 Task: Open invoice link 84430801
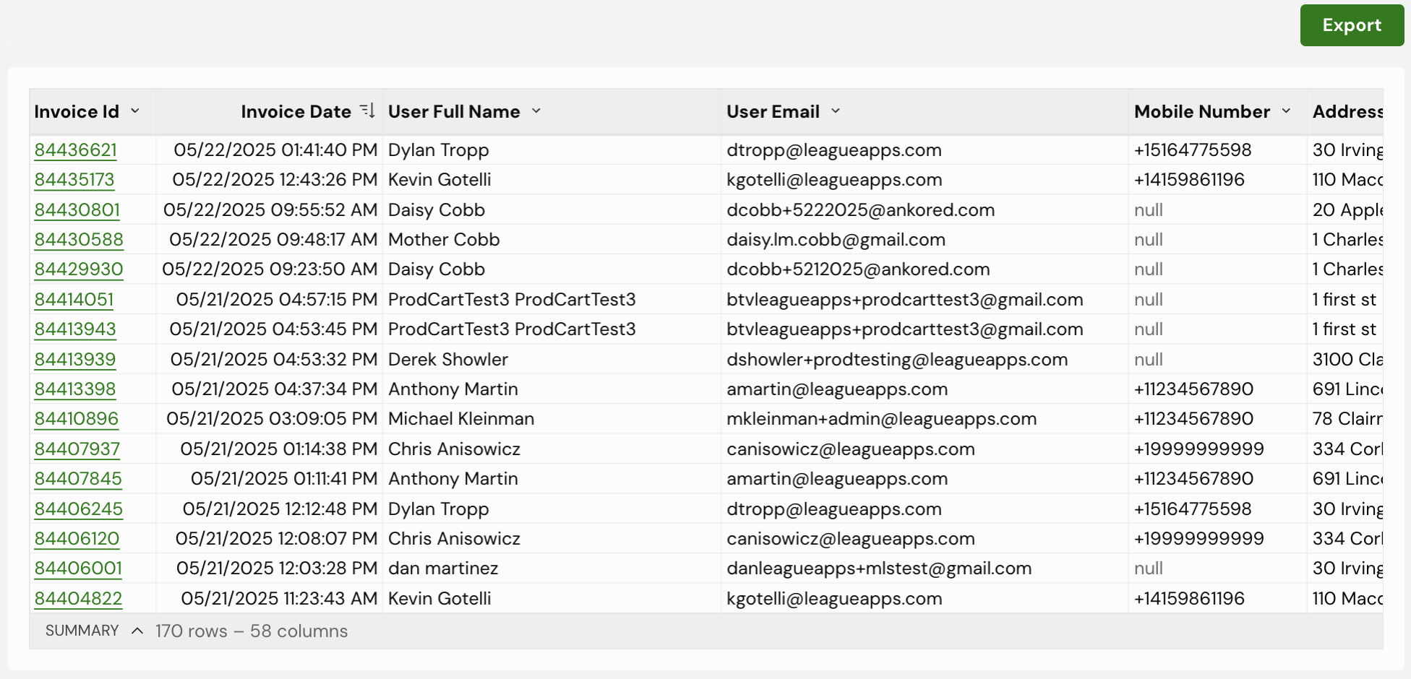[x=77, y=209]
